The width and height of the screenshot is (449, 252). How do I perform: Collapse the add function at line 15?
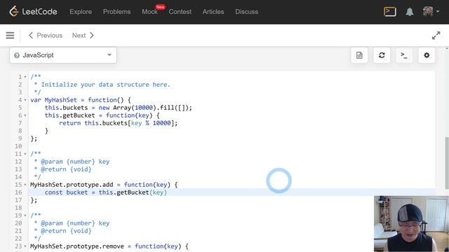click(x=25, y=185)
